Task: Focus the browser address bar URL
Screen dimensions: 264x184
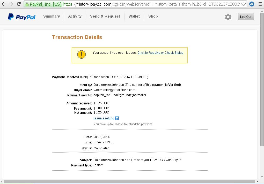Action: point(151,4)
